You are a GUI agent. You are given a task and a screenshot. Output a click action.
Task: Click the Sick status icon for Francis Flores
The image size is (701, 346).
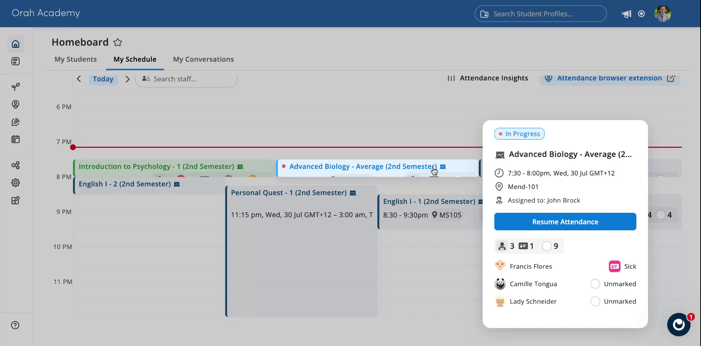[614, 266]
